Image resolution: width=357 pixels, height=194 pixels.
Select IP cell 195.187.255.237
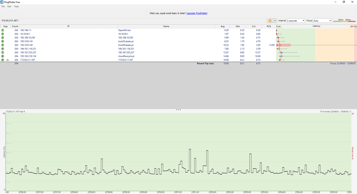pos(28,52)
